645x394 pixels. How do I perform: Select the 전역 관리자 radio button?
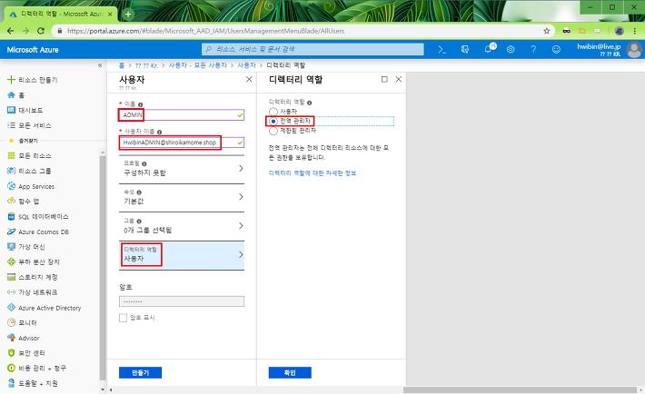pos(273,122)
